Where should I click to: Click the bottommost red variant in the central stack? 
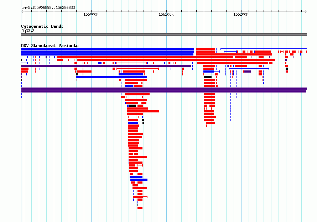140,208
